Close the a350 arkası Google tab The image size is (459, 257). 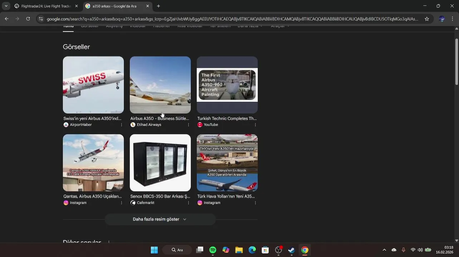147,6
